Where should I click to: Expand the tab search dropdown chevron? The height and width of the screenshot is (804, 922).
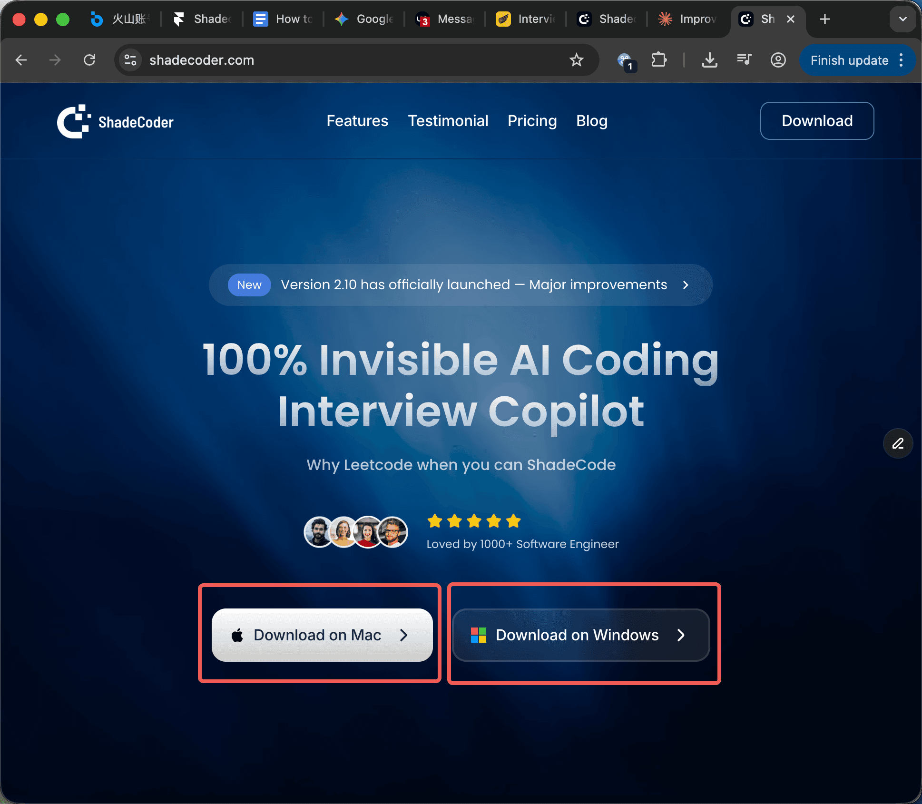pyautogui.click(x=902, y=19)
